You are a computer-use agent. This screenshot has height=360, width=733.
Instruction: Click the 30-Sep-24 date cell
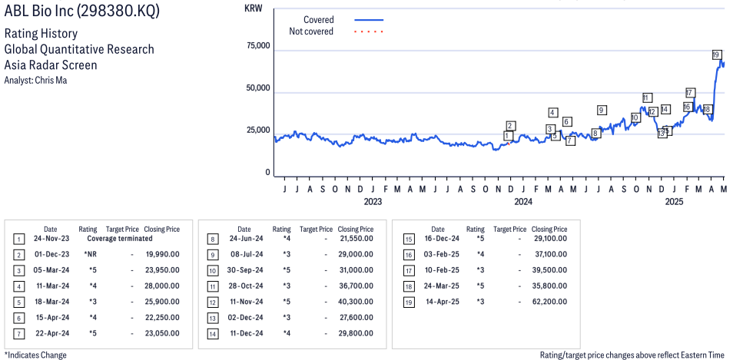(x=244, y=270)
